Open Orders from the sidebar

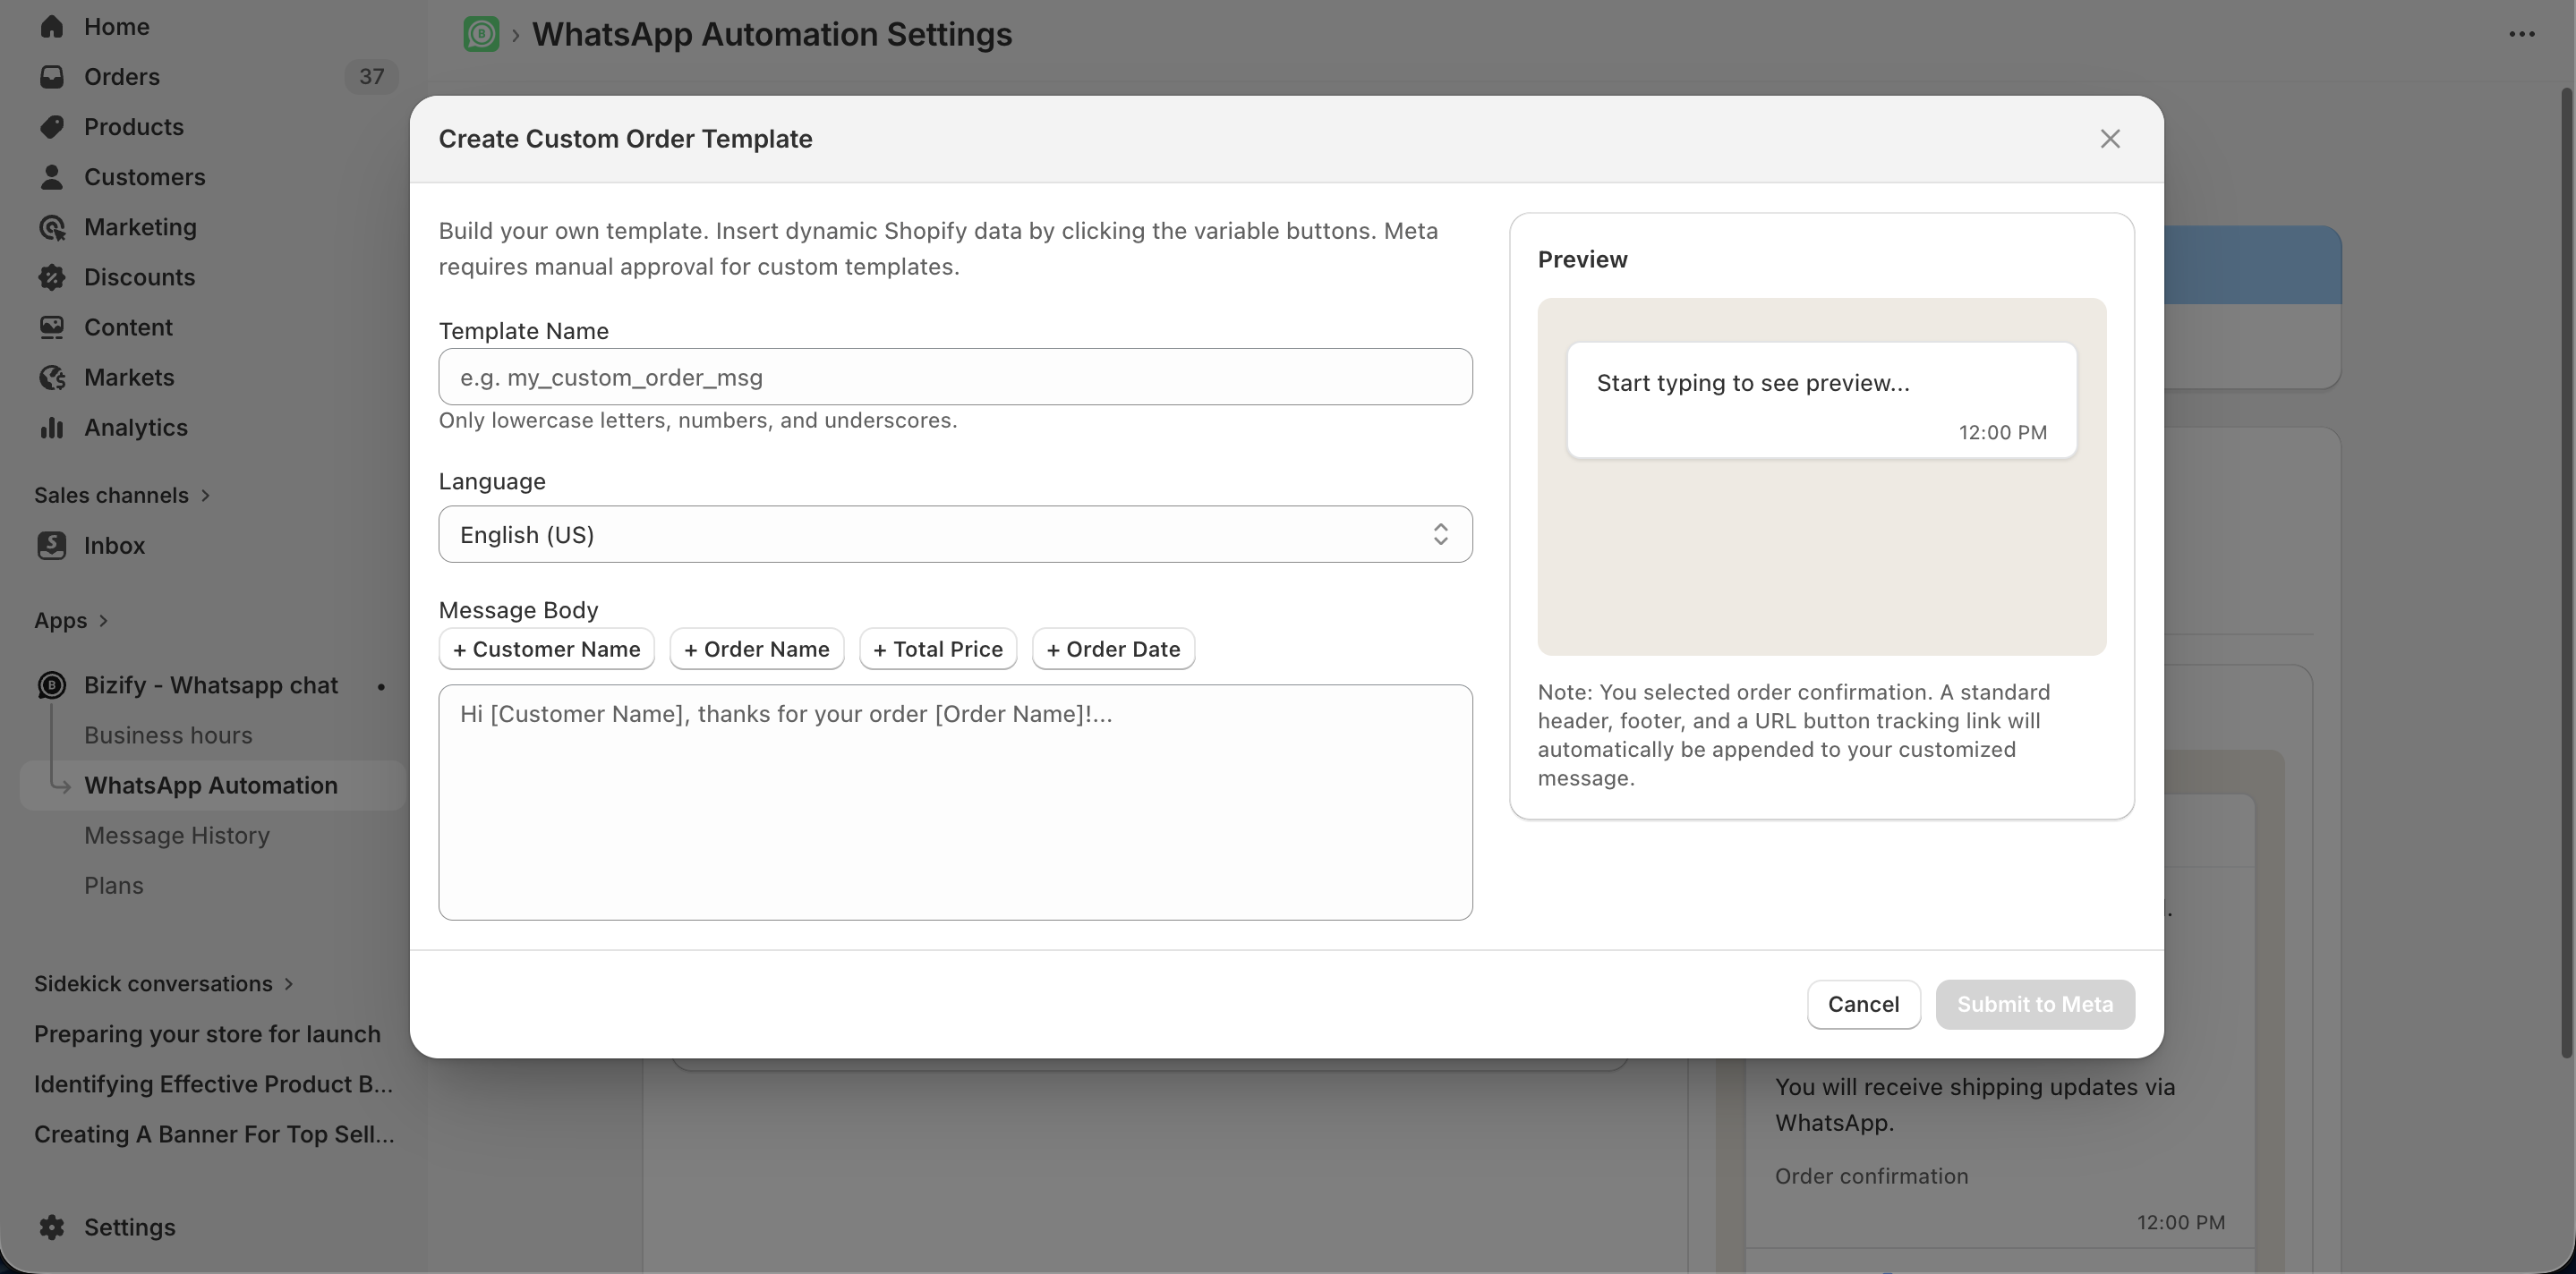(x=121, y=77)
